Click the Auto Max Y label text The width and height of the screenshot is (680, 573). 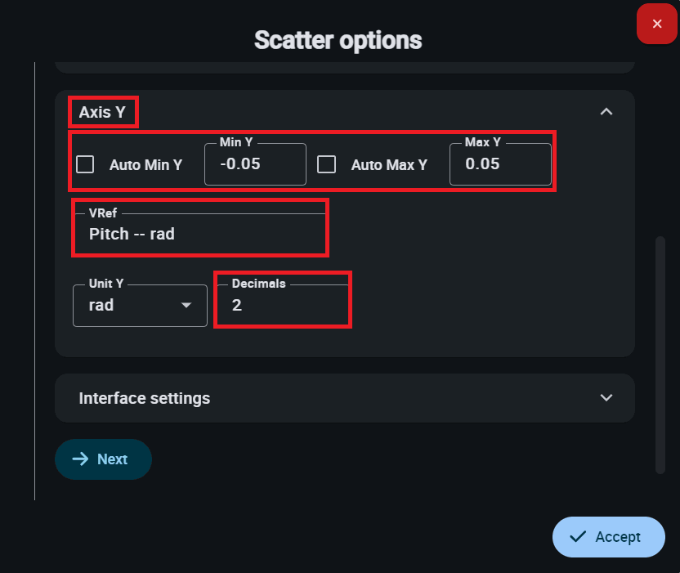coord(389,164)
